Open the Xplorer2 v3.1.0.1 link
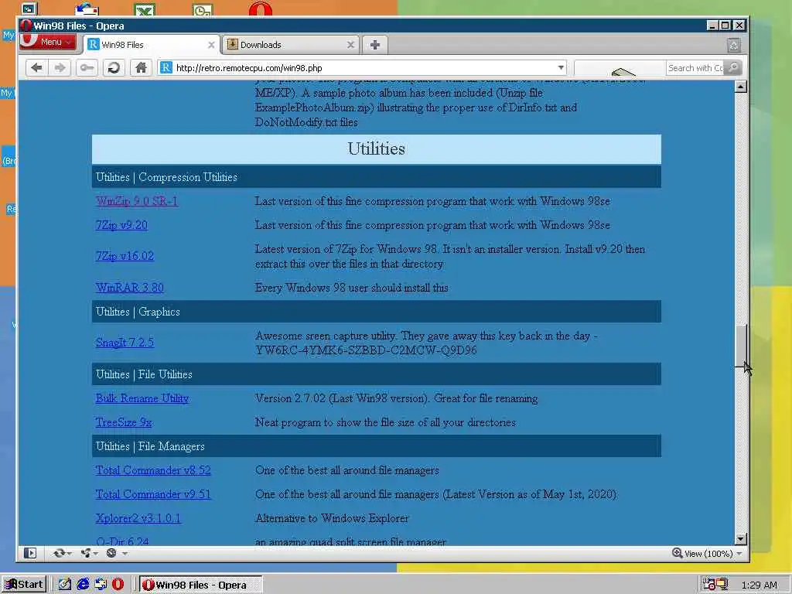Screen dimensions: 792x594 coord(138,518)
